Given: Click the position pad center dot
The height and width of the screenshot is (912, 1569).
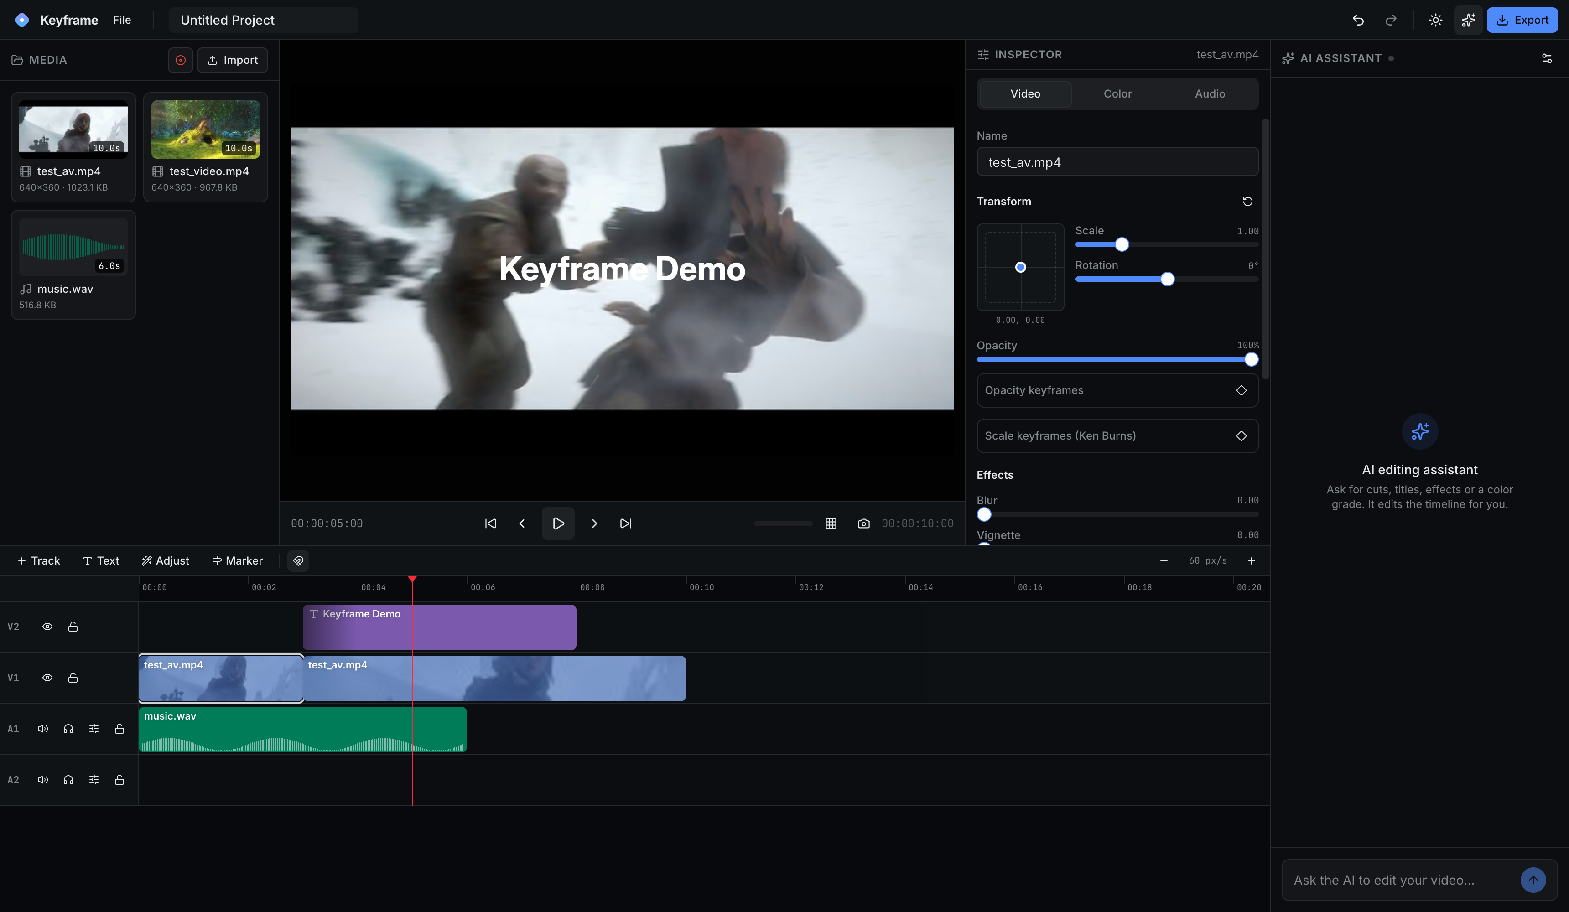Looking at the screenshot, I should click(1020, 267).
